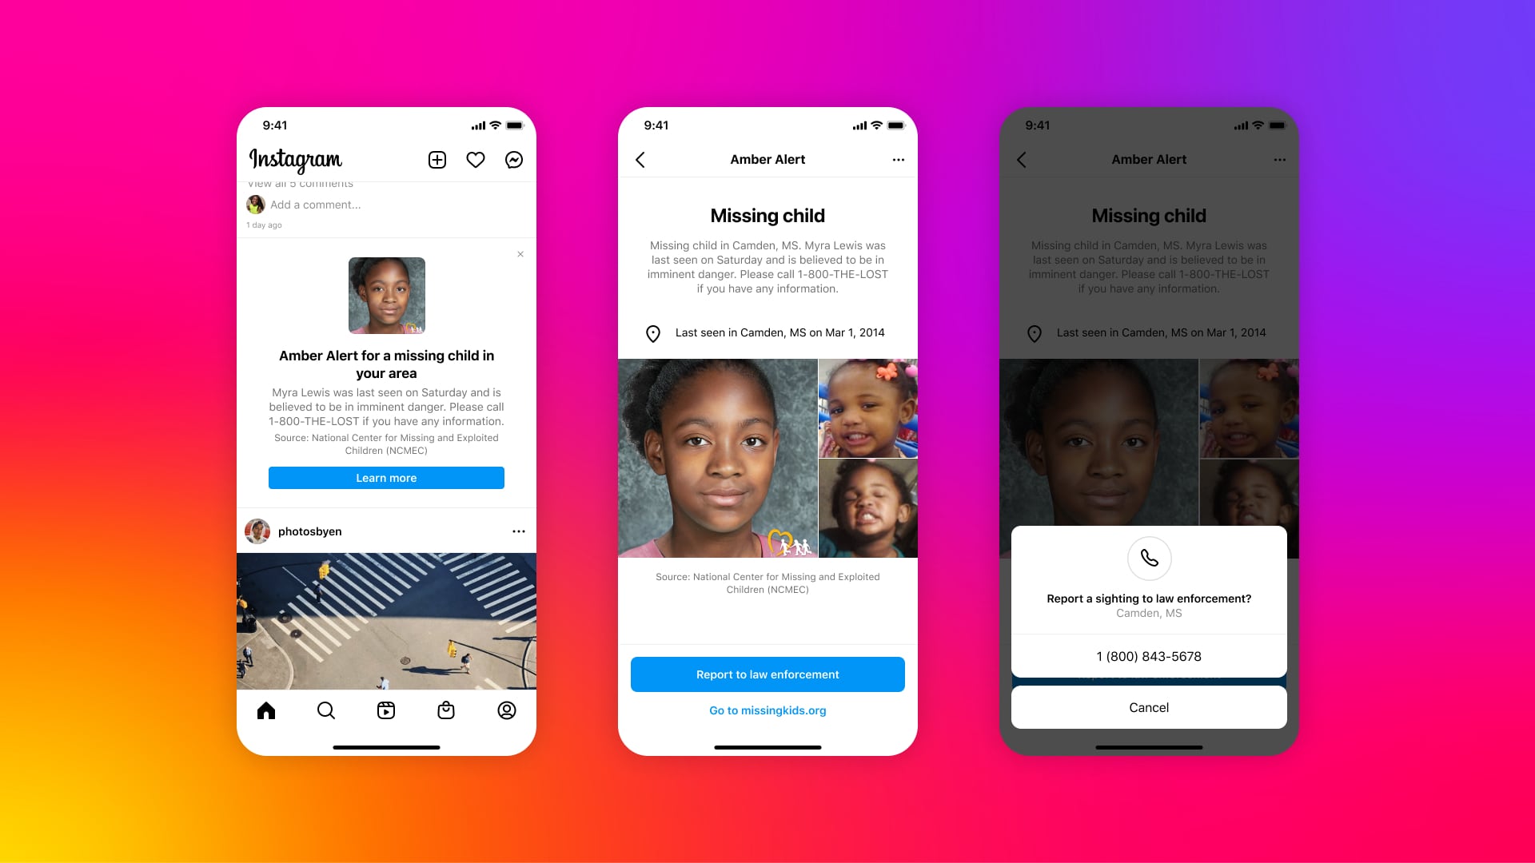Tap three-dot overflow menu on alert
This screenshot has width=1535, height=863.
coord(899,160)
